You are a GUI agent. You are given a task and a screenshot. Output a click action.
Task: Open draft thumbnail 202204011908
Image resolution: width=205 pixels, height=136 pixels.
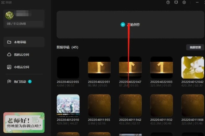[193, 105]
